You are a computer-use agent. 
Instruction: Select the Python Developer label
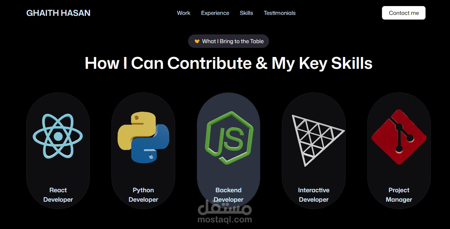pyautogui.click(x=143, y=195)
